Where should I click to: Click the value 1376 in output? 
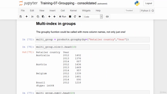coord(78,58)
